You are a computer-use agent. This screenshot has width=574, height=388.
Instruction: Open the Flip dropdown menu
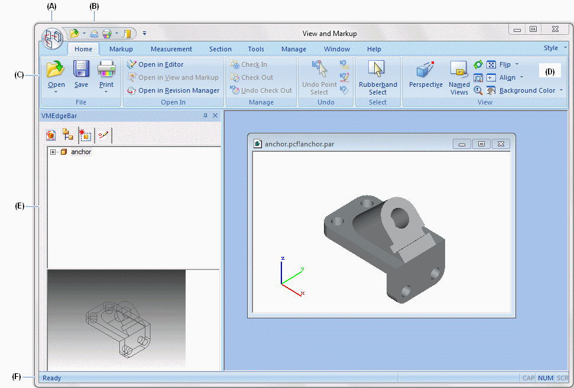pyautogui.click(x=517, y=64)
